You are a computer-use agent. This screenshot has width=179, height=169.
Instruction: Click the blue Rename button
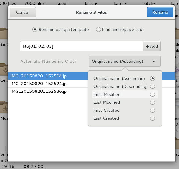[x=160, y=12]
